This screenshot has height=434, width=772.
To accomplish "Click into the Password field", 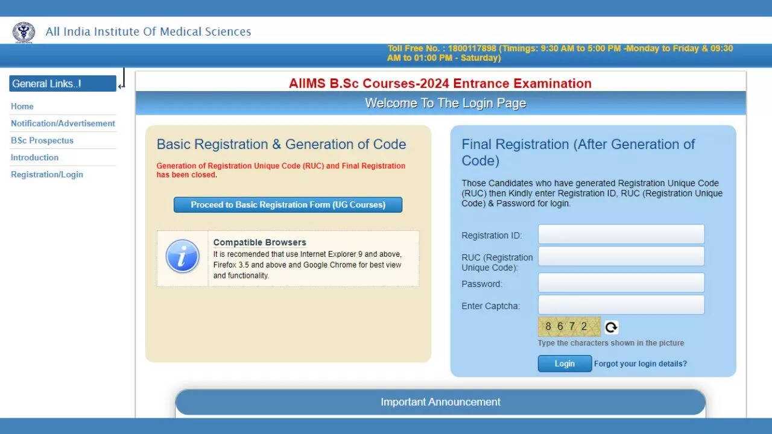I will tap(621, 283).
